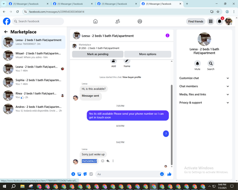Expand the Customize chat section

coord(204,78)
